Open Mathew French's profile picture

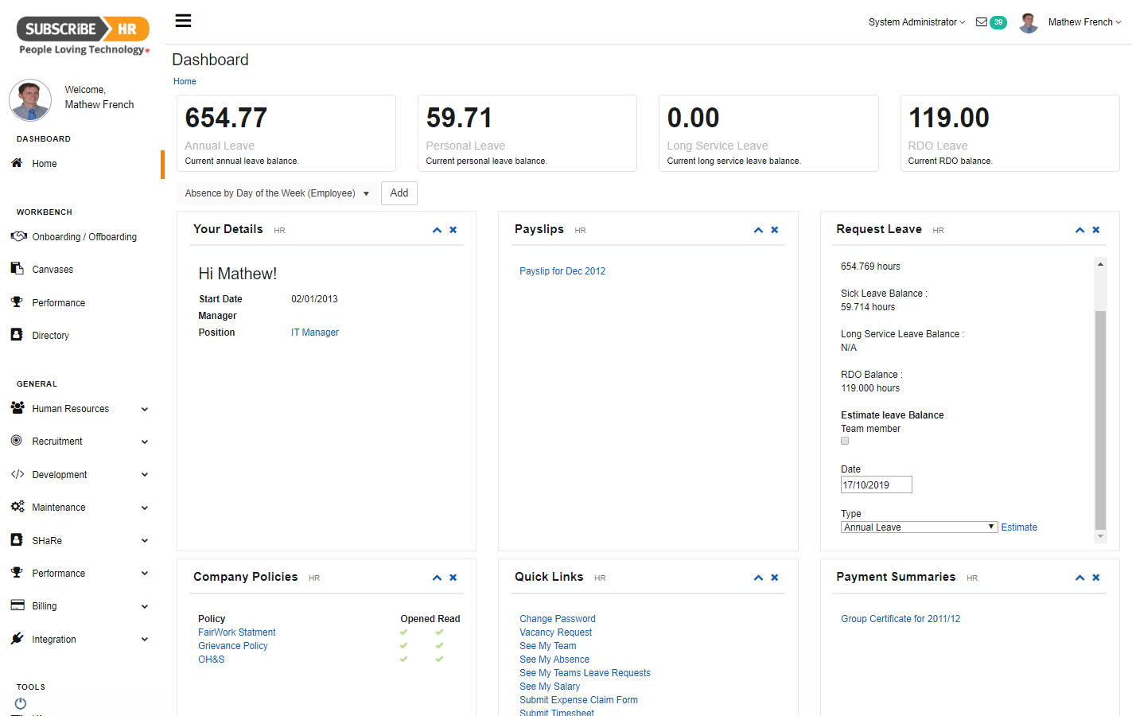(x=1028, y=22)
